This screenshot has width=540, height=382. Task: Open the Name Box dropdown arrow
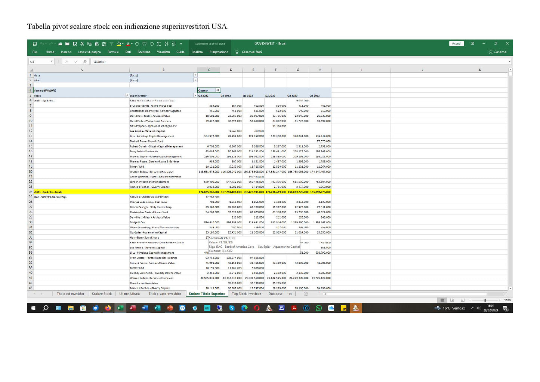52,62
